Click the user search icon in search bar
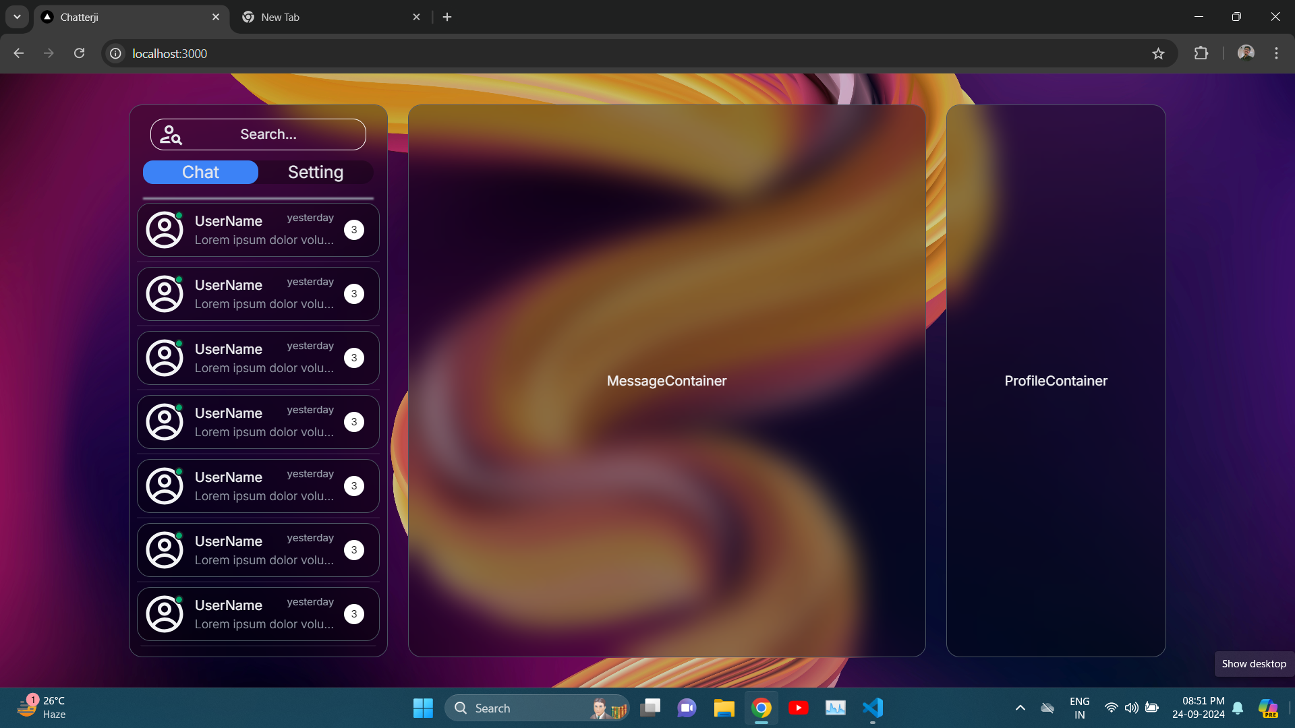Image resolution: width=1295 pixels, height=728 pixels. coord(171,135)
